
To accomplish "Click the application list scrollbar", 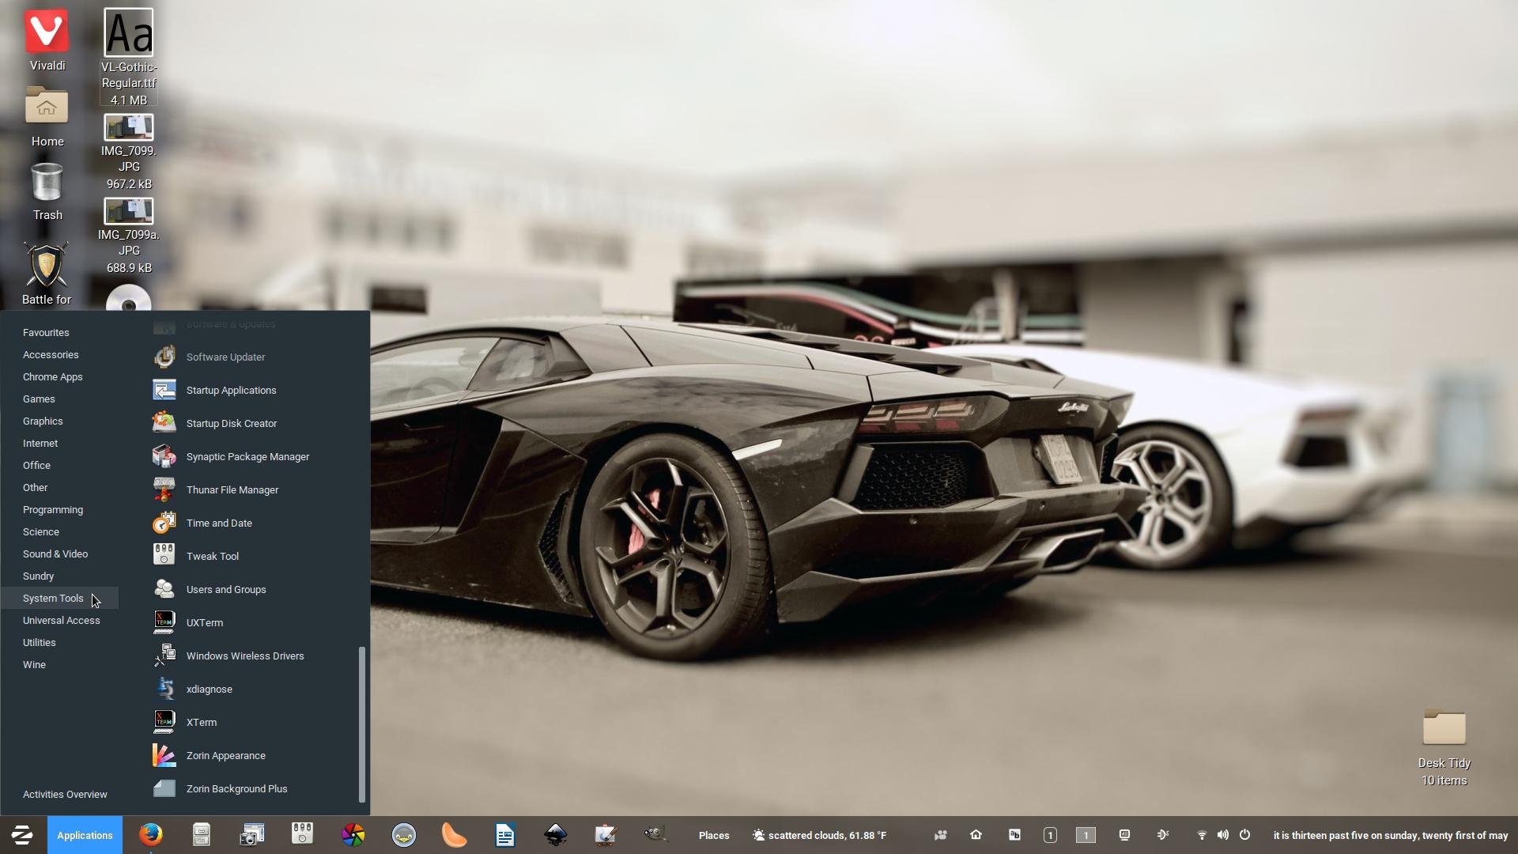I will point(362,724).
